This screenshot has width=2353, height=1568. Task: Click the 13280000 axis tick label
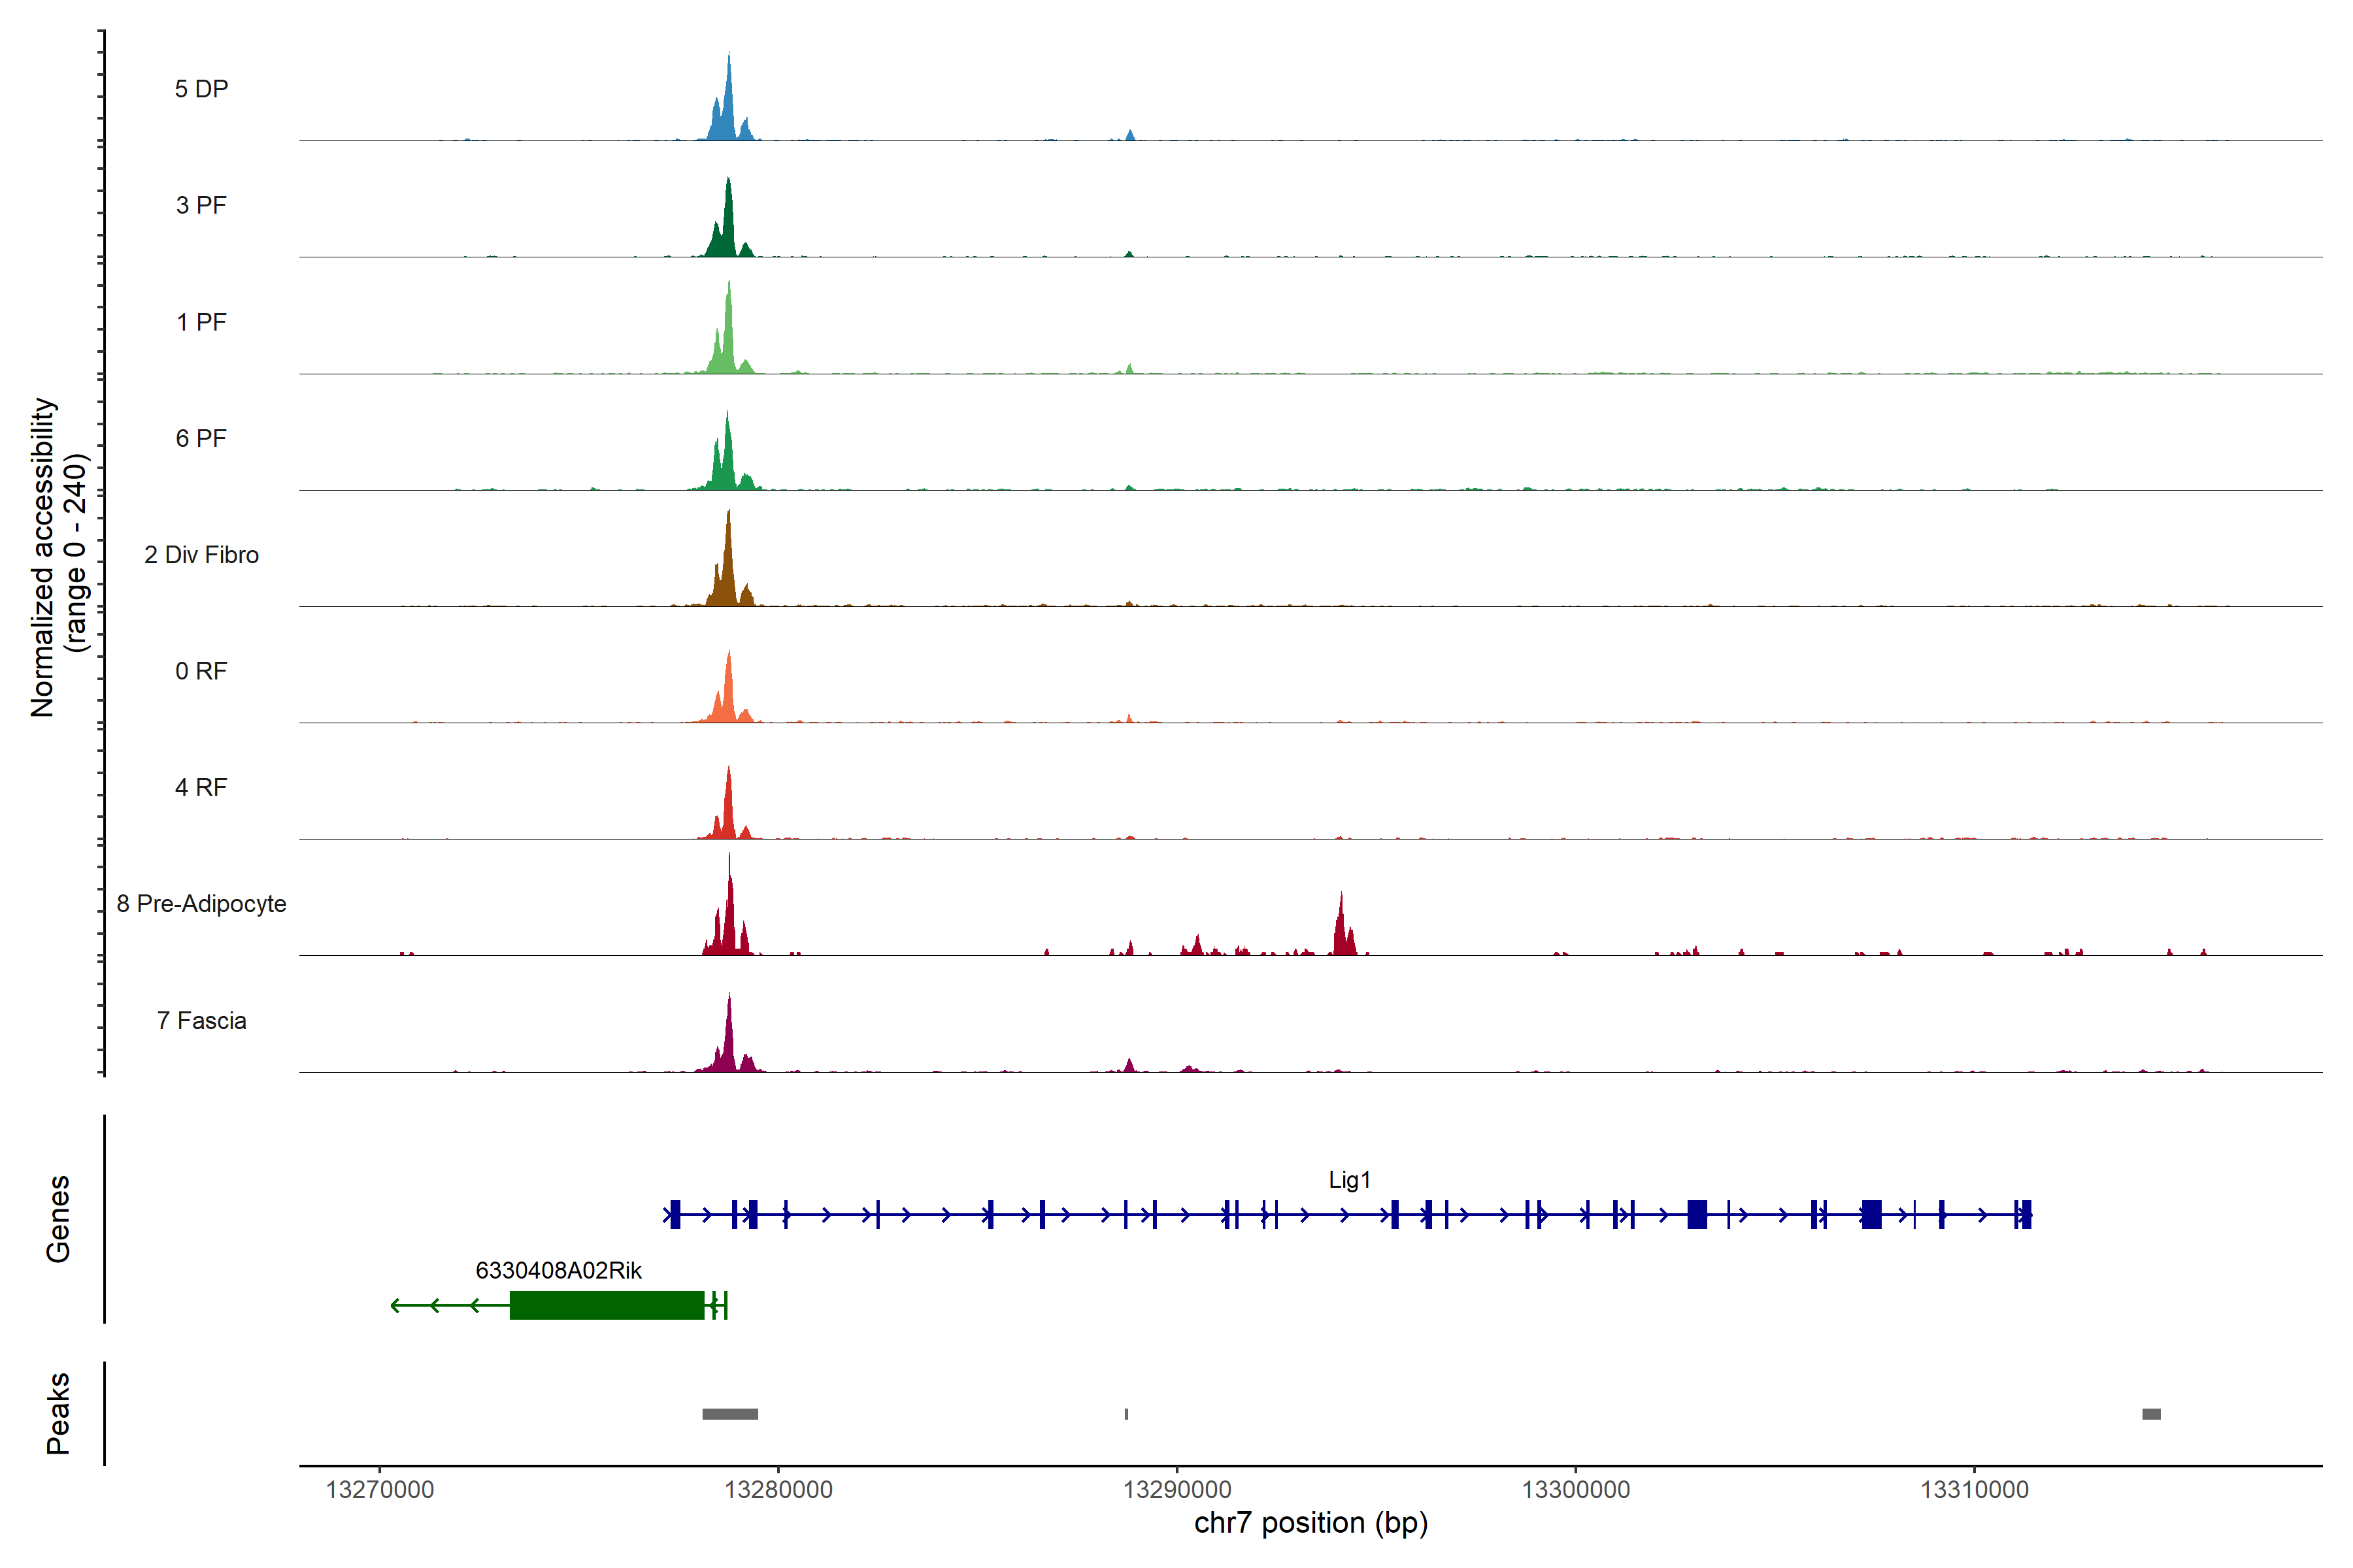click(x=778, y=1490)
